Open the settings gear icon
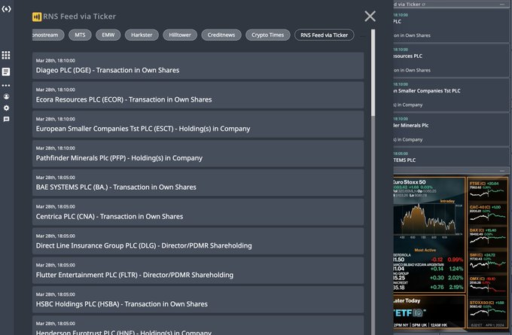The image size is (512, 335). [x=6, y=108]
